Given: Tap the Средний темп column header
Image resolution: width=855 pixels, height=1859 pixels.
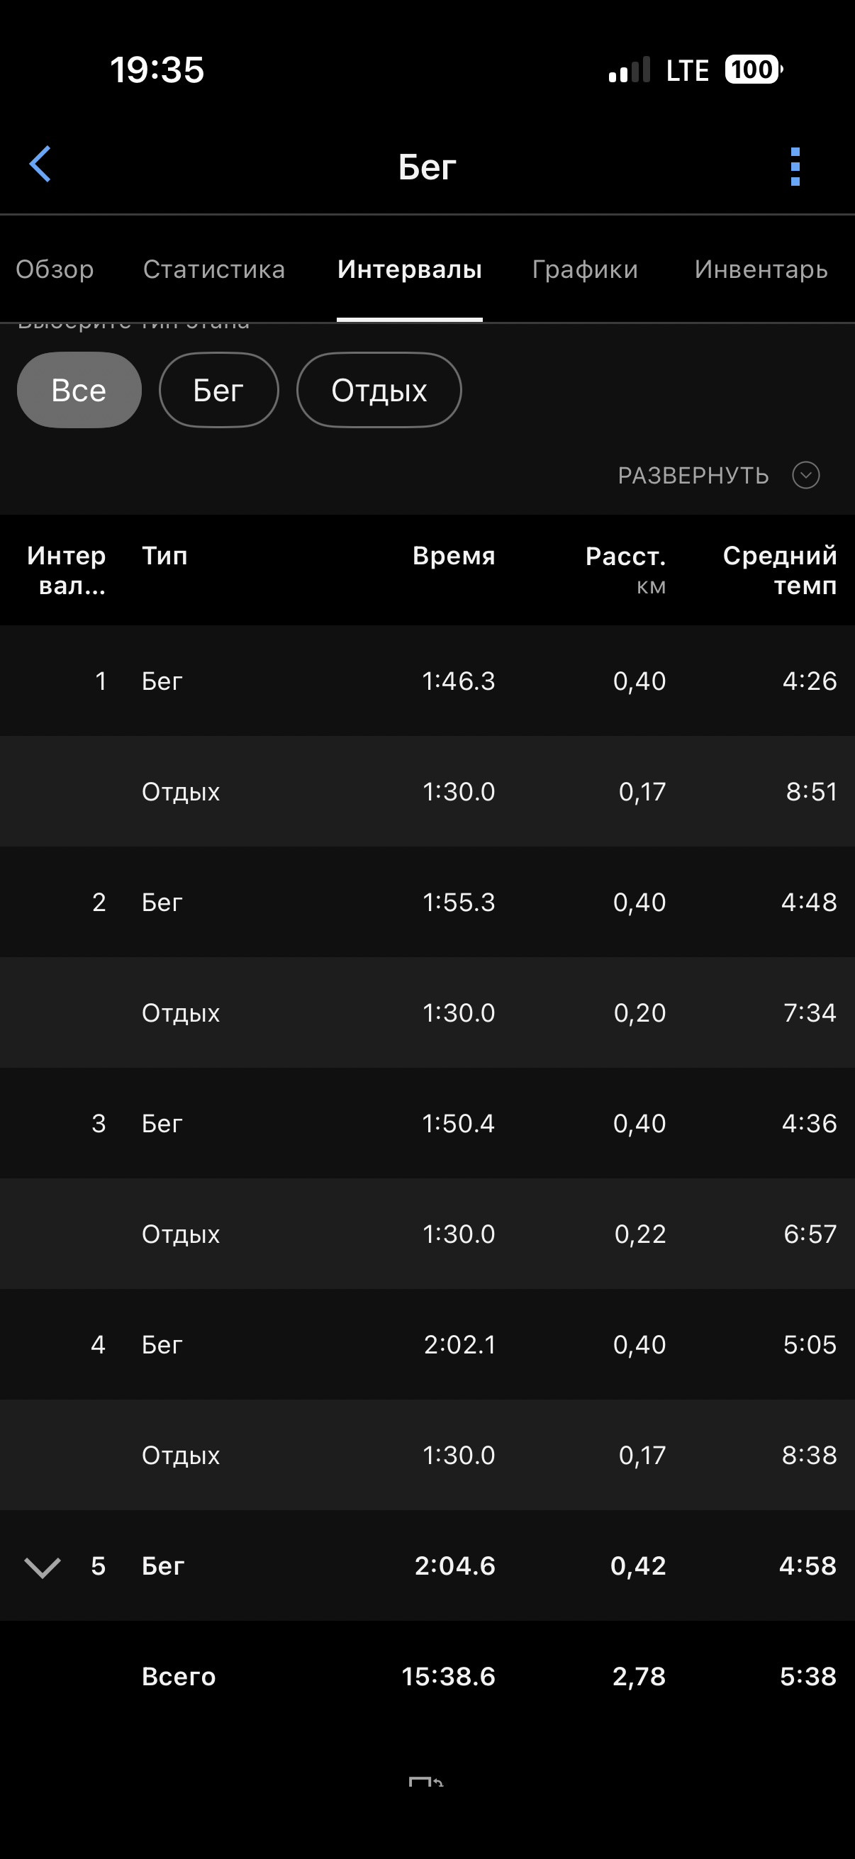Looking at the screenshot, I should 780,569.
